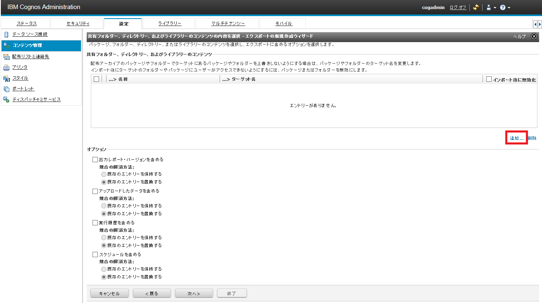Check 実行履歴を含める option
The image size is (542, 303).
tap(95, 223)
